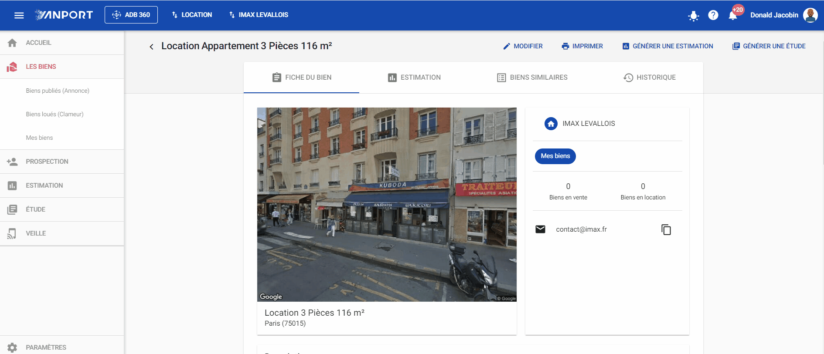824x354 pixels.
Task: Click IMPRIMER to print
Action: click(582, 46)
